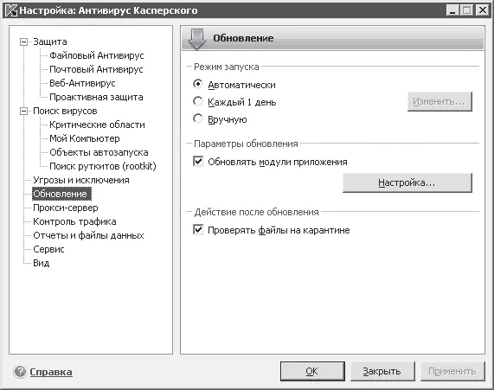
Task: Confirm with the OK button
Action: click(312, 372)
